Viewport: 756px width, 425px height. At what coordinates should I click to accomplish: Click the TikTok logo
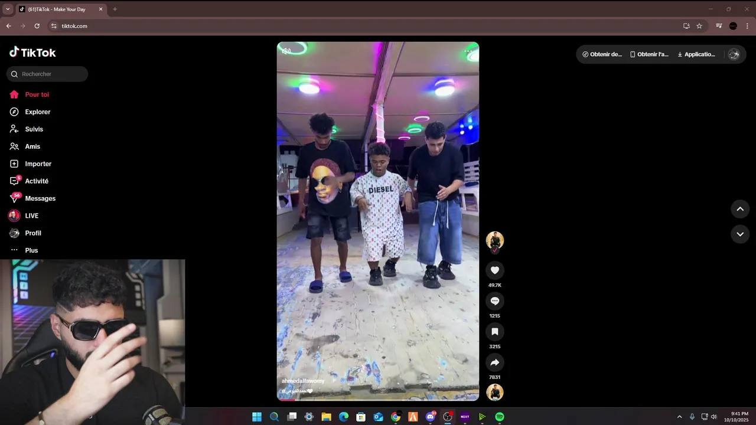[32, 52]
